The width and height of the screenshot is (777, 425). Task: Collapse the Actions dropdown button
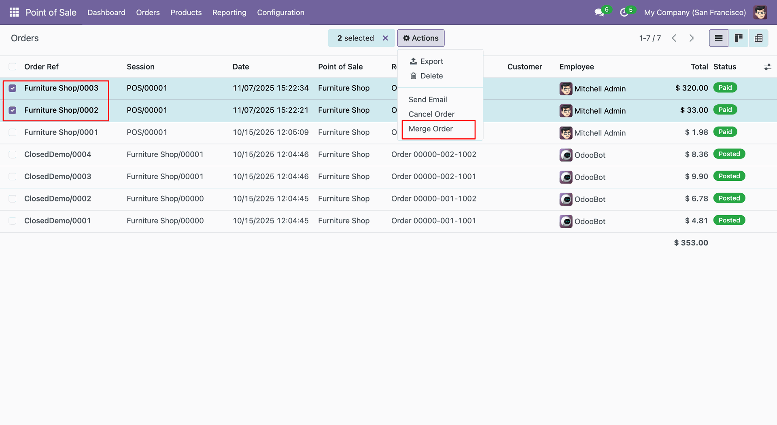click(x=420, y=38)
